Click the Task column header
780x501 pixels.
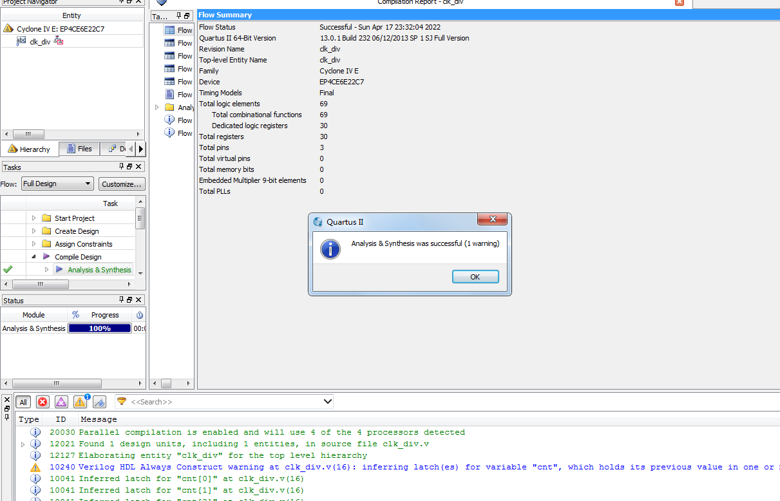pyautogui.click(x=110, y=203)
